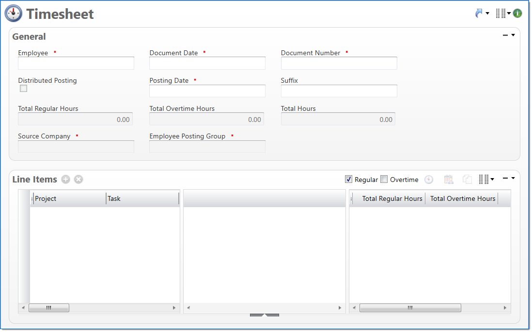Collapse the General section
This screenshot has width=532, height=332.
coord(505,35)
